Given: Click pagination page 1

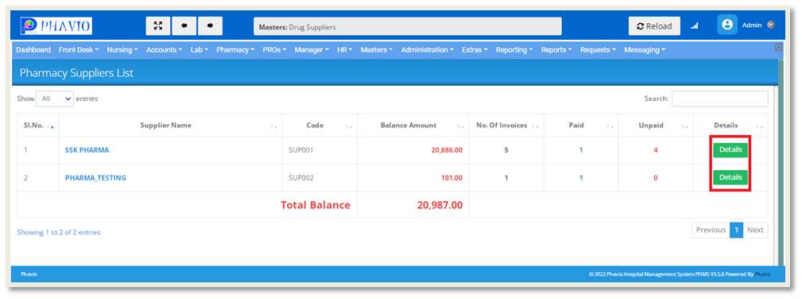Looking at the screenshot, I should click(x=736, y=231).
